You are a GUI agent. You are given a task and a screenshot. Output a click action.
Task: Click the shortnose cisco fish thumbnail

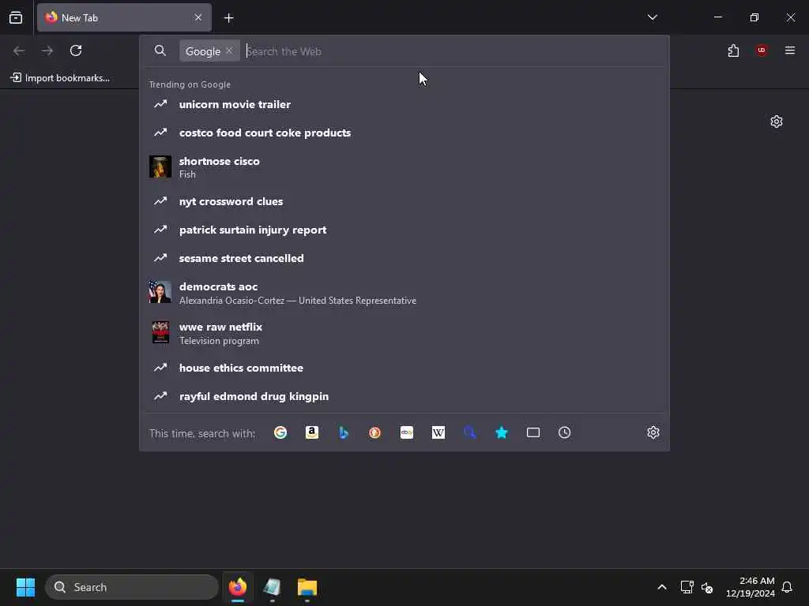coord(160,167)
